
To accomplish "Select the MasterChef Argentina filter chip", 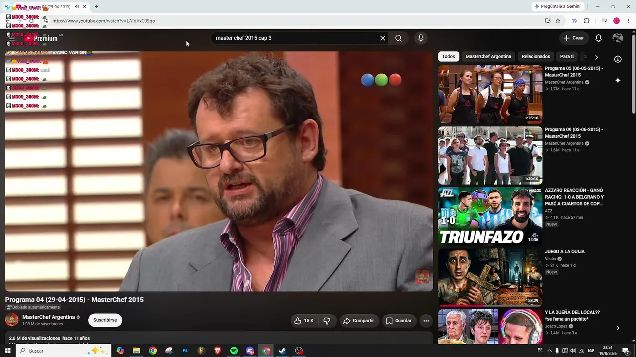I will [488, 57].
